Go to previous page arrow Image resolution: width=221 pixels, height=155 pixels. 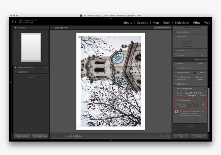57,136
